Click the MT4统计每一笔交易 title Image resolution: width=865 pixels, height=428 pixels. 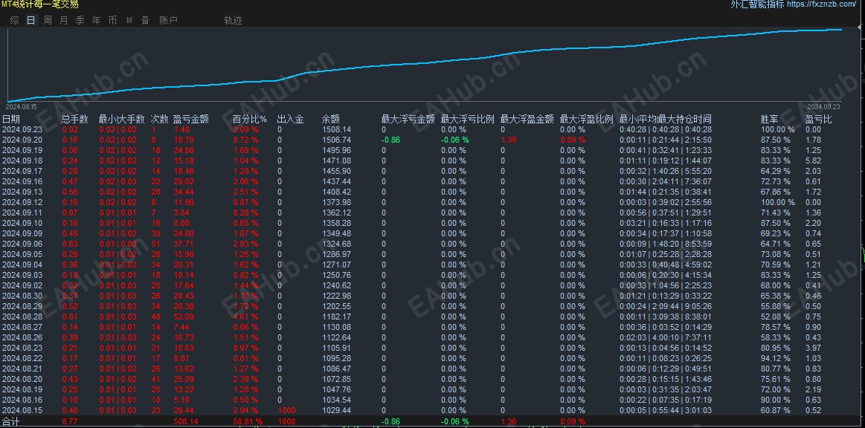click(x=40, y=4)
